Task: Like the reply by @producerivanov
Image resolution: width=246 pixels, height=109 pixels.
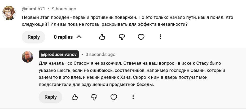Action: click(75, 97)
